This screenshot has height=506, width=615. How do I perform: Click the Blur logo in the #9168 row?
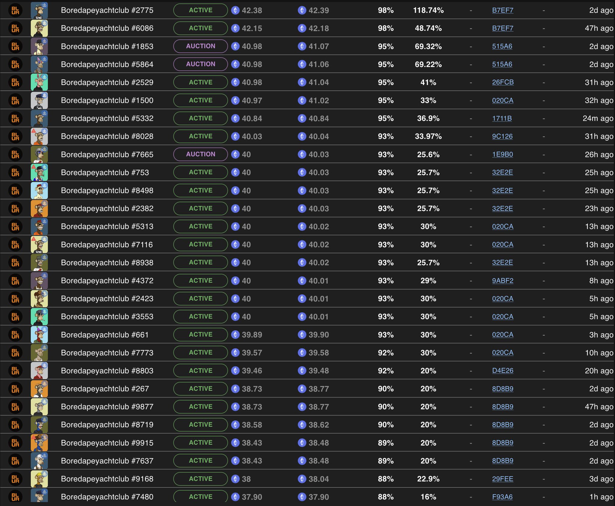(15, 479)
